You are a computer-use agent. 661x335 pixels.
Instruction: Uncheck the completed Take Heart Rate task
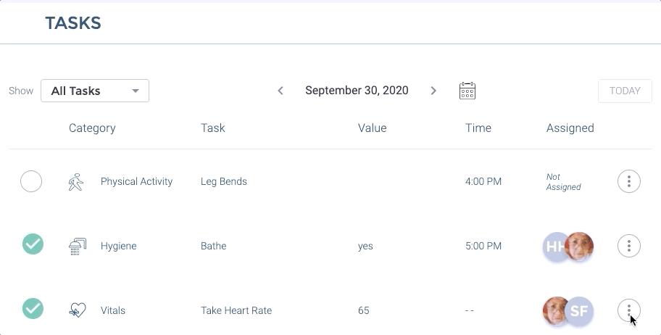click(x=33, y=309)
